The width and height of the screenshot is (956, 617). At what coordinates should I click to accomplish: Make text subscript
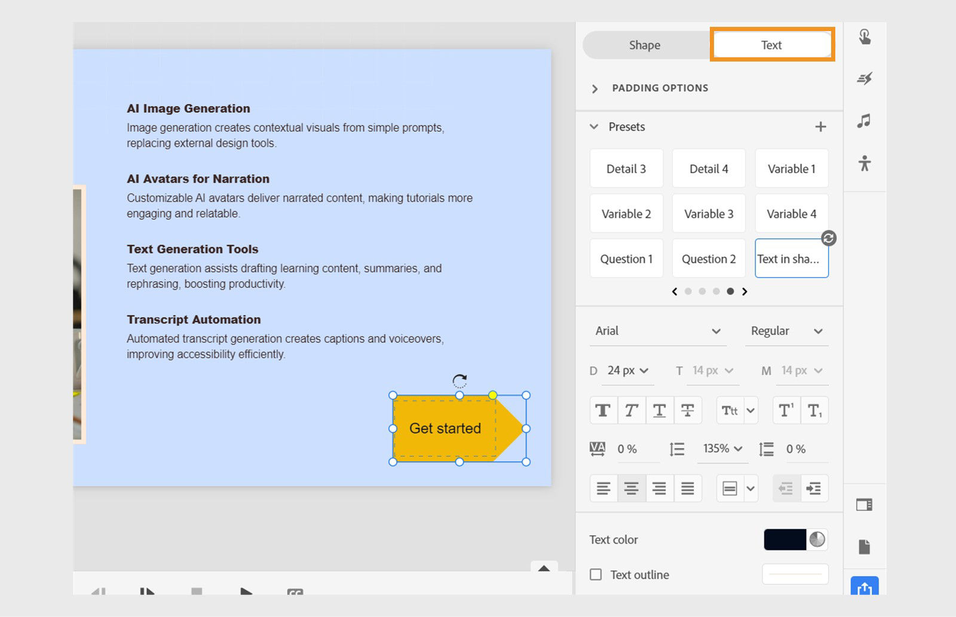point(813,410)
